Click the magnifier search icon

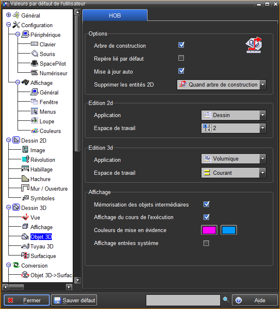click(x=226, y=300)
